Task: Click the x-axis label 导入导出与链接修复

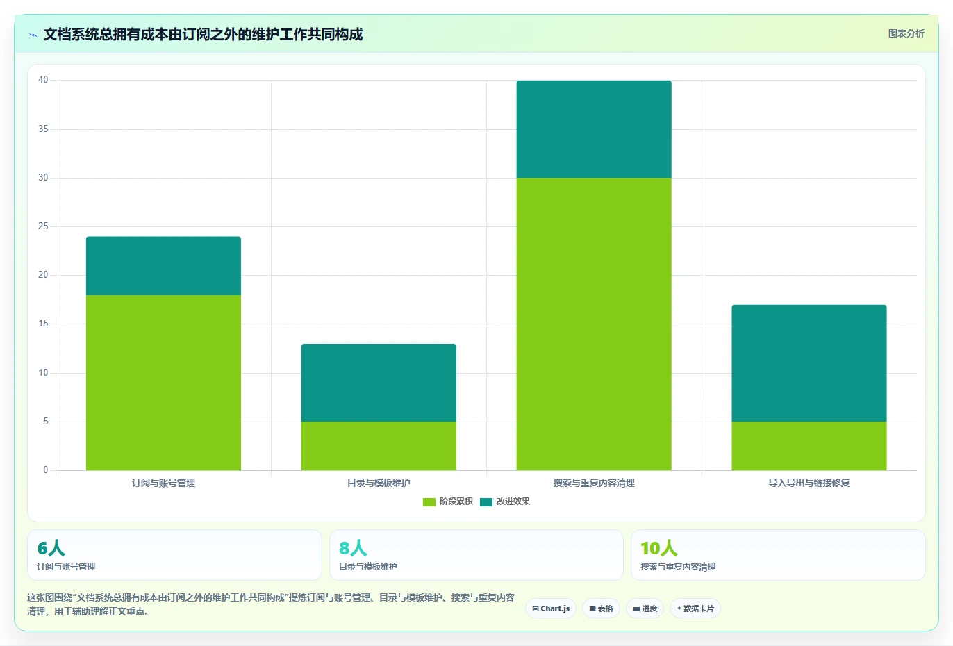Action: (809, 483)
